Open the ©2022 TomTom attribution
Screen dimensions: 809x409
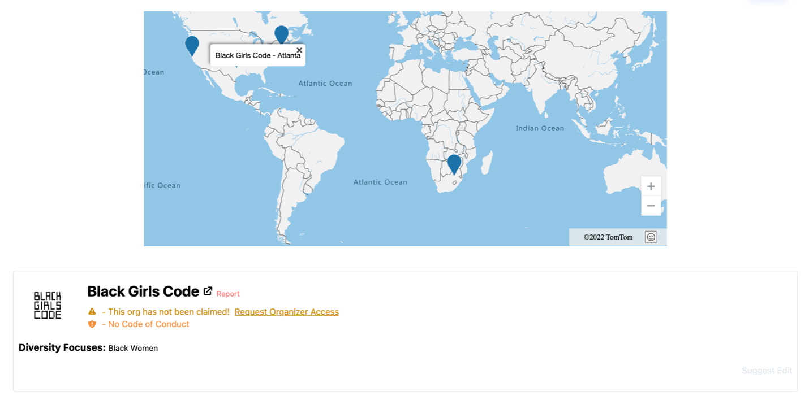point(608,237)
